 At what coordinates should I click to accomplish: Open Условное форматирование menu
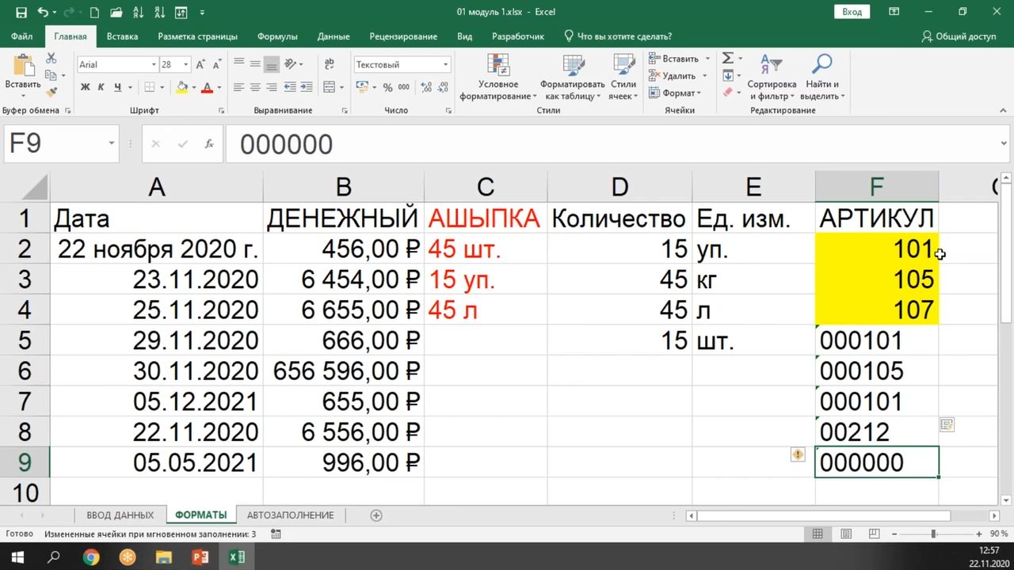(x=498, y=77)
